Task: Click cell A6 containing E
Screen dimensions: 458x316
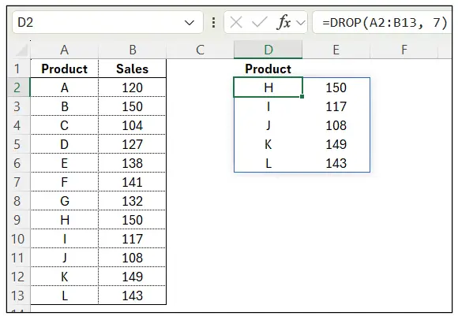Action: [65, 163]
